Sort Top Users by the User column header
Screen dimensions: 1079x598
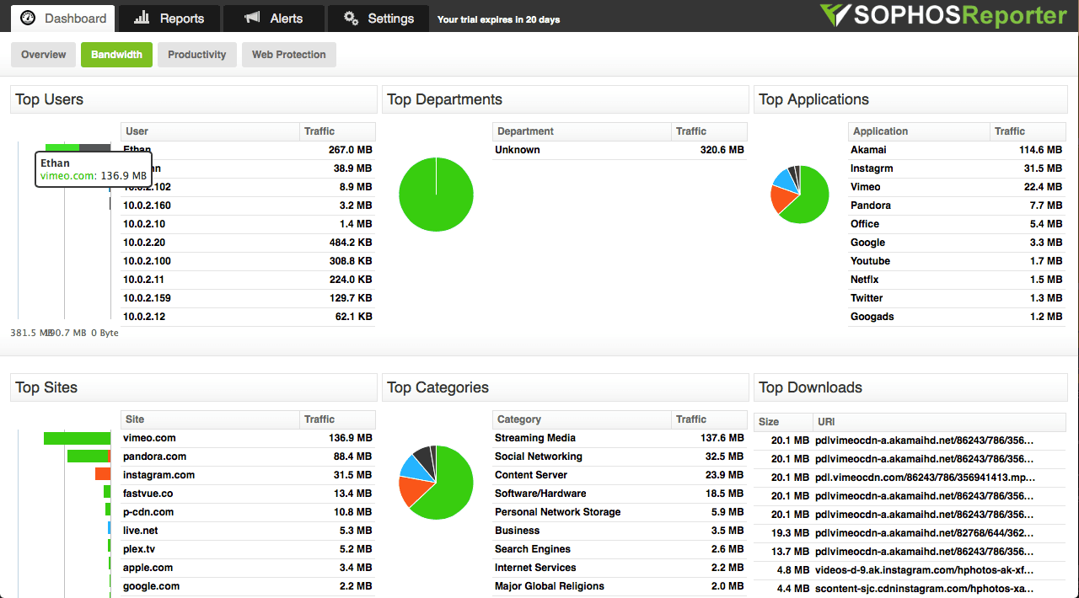point(210,131)
